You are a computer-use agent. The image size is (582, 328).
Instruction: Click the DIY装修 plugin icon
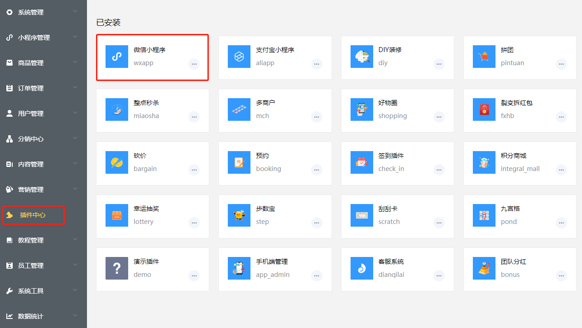[x=362, y=57]
